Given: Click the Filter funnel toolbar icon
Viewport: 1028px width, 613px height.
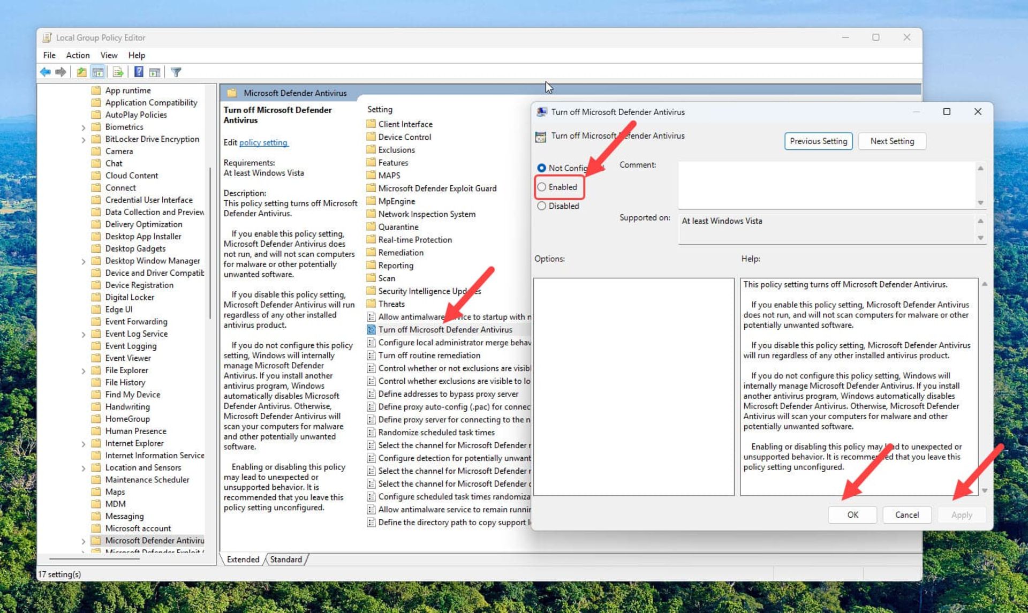Looking at the screenshot, I should (176, 72).
